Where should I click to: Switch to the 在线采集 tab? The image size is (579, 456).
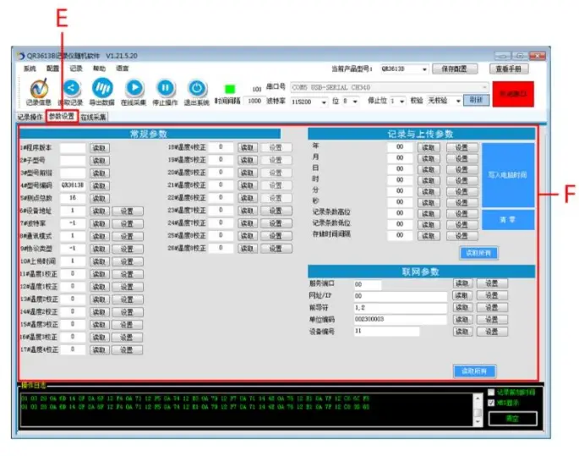tap(94, 117)
